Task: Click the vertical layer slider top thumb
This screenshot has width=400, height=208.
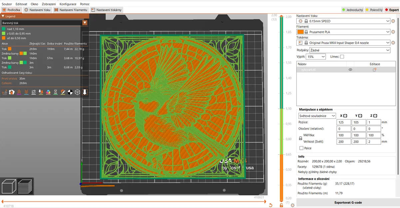Action: 282,16
